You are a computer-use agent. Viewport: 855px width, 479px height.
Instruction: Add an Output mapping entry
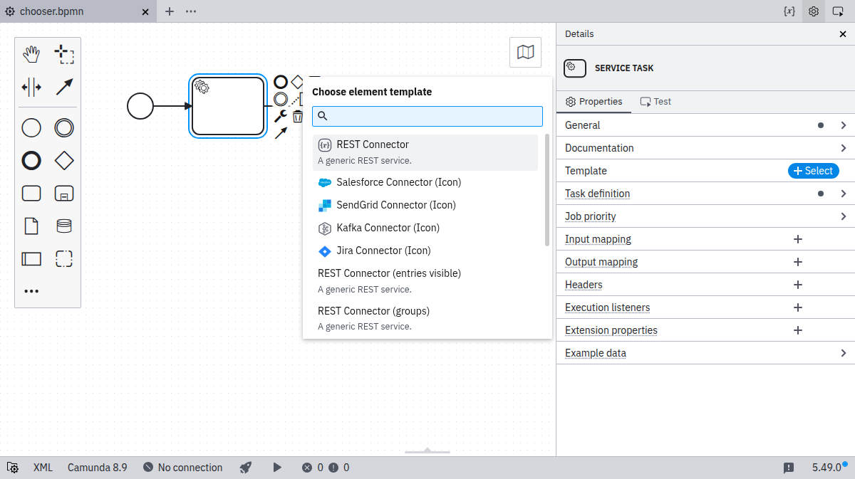click(x=798, y=262)
